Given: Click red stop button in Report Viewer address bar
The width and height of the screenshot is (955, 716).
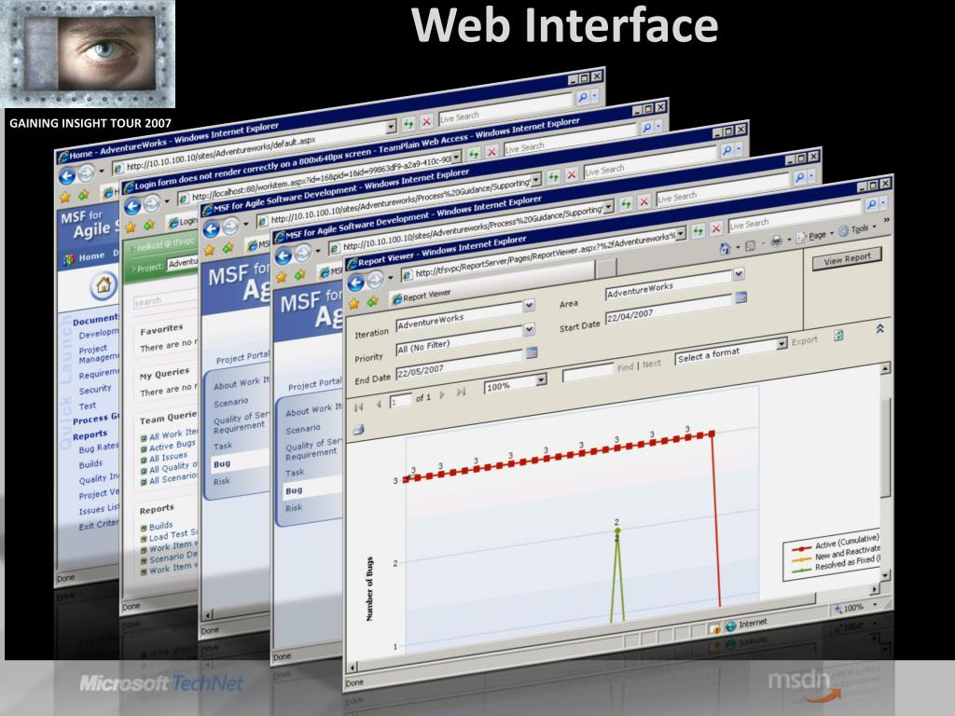Looking at the screenshot, I should click(x=716, y=227).
